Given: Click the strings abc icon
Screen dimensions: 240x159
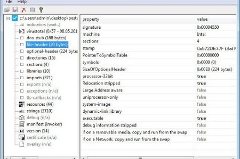Looking at the screenshot, I should (x=22, y=111).
